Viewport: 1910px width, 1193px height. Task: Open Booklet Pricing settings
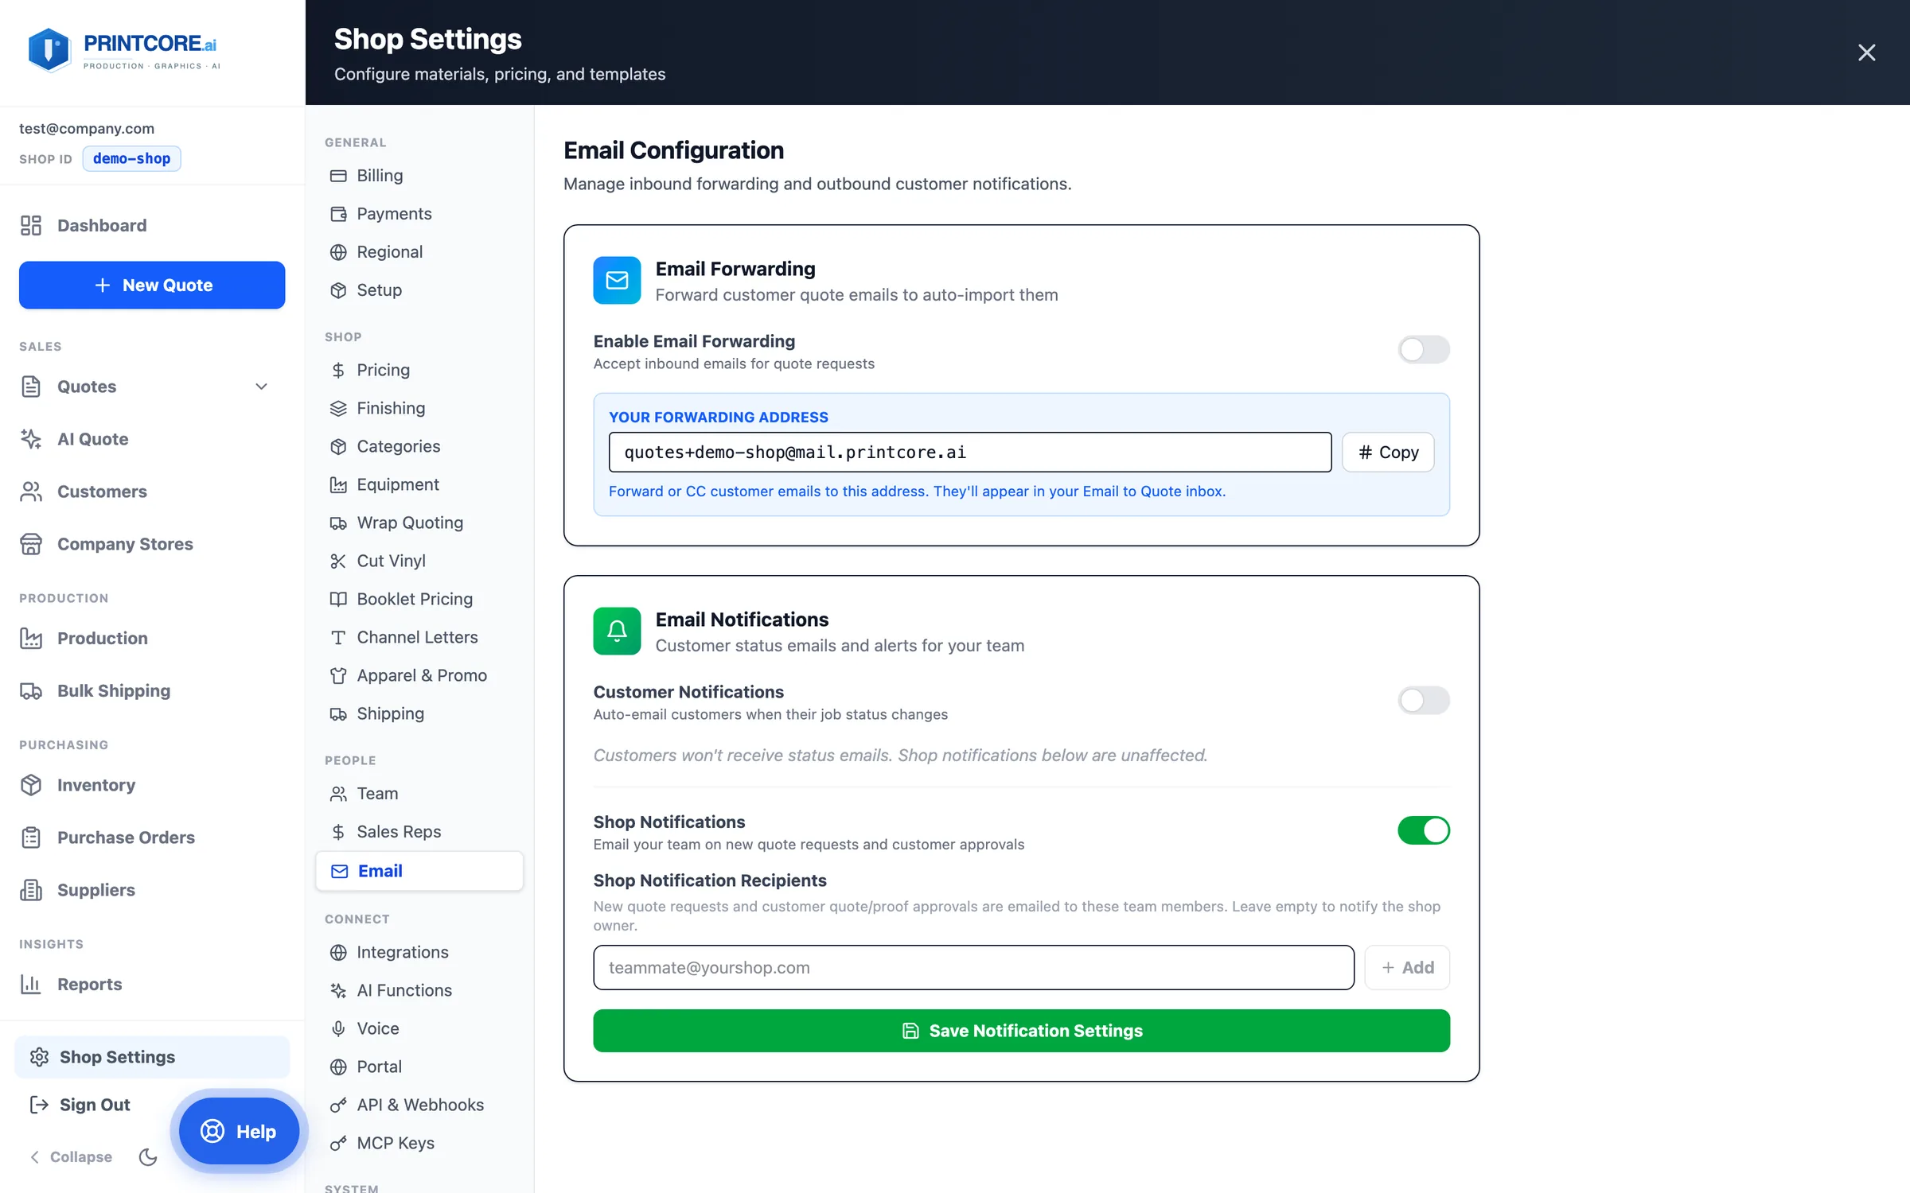tap(419, 599)
